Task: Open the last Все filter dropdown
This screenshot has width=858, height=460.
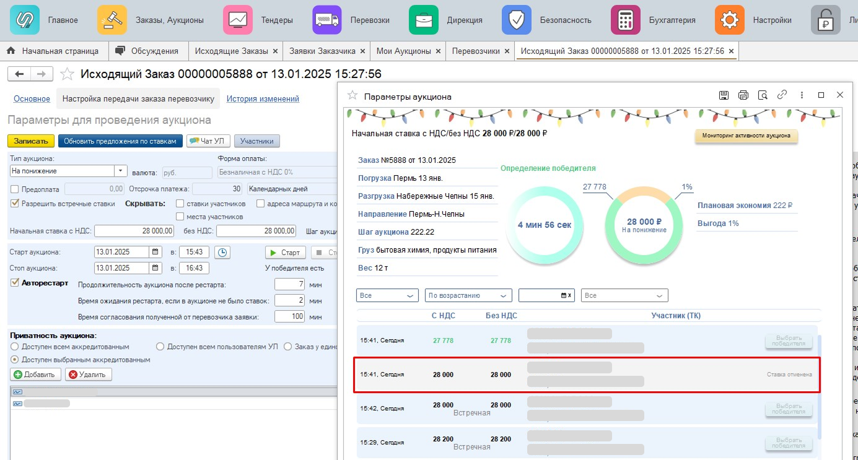Action: 624,295
